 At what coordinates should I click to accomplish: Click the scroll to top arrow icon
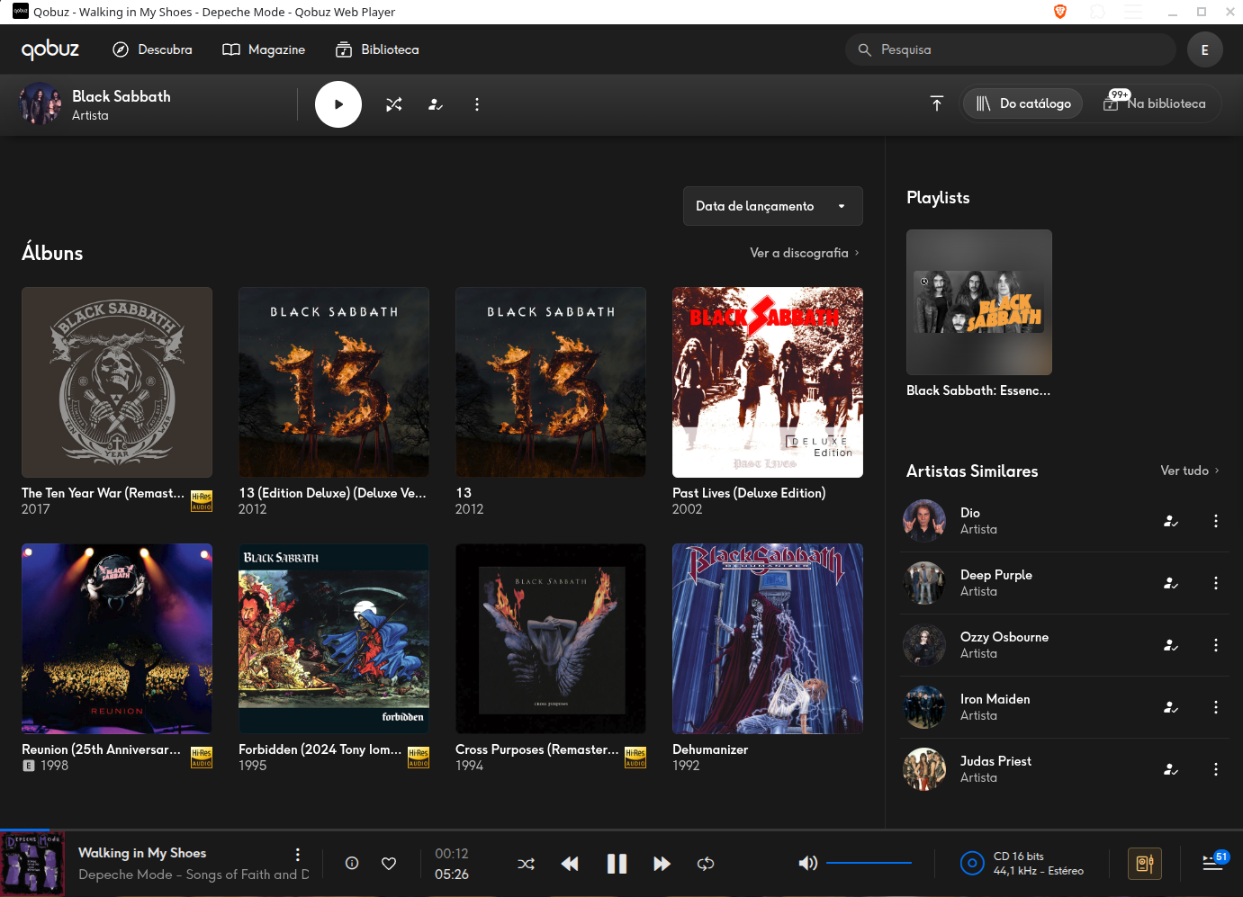click(x=937, y=103)
